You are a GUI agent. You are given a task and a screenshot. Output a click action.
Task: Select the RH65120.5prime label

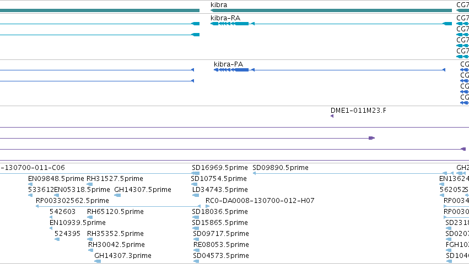coord(115,212)
